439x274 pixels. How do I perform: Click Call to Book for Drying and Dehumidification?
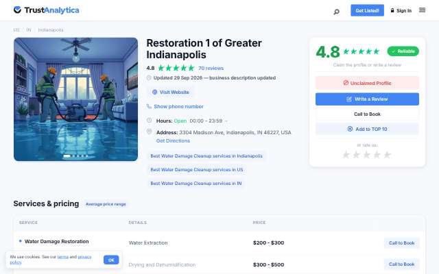[x=401, y=264]
